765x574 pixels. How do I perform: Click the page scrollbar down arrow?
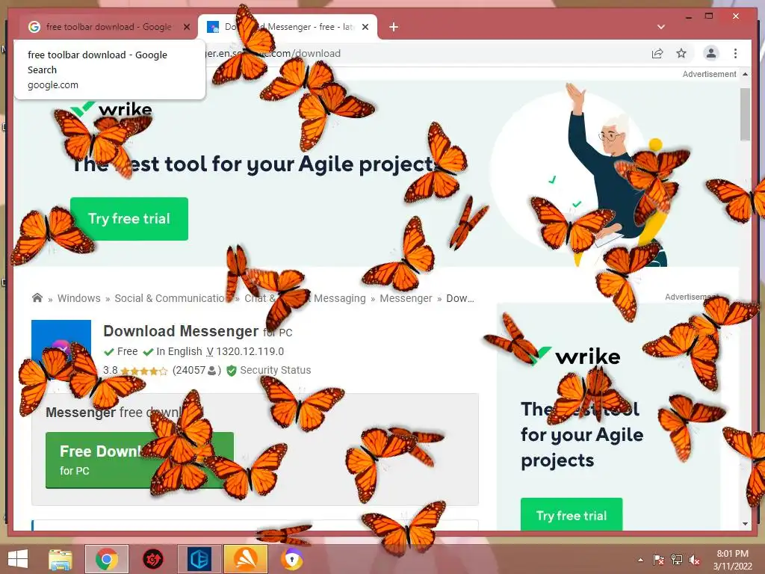745,524
